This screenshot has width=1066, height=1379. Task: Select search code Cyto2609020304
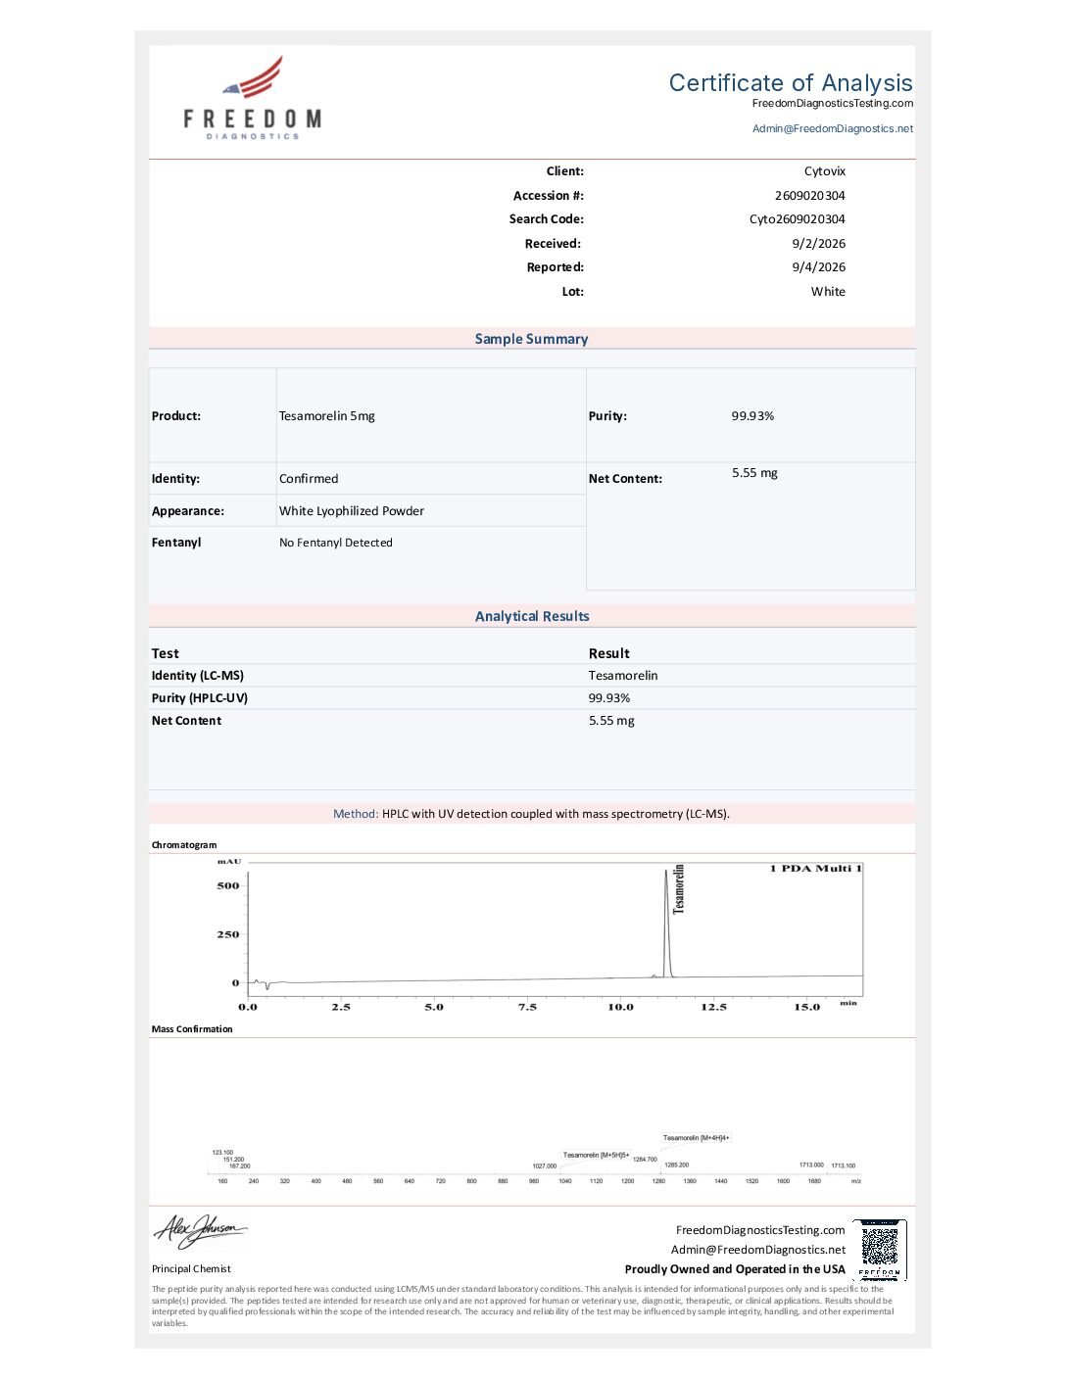[x=798, y=219]
